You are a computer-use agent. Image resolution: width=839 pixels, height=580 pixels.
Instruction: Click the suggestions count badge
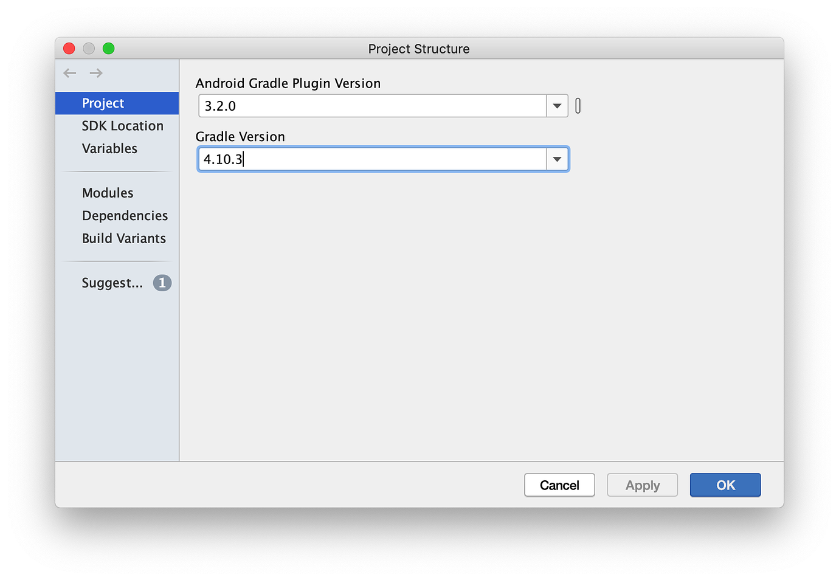click(x=162, y=283)
